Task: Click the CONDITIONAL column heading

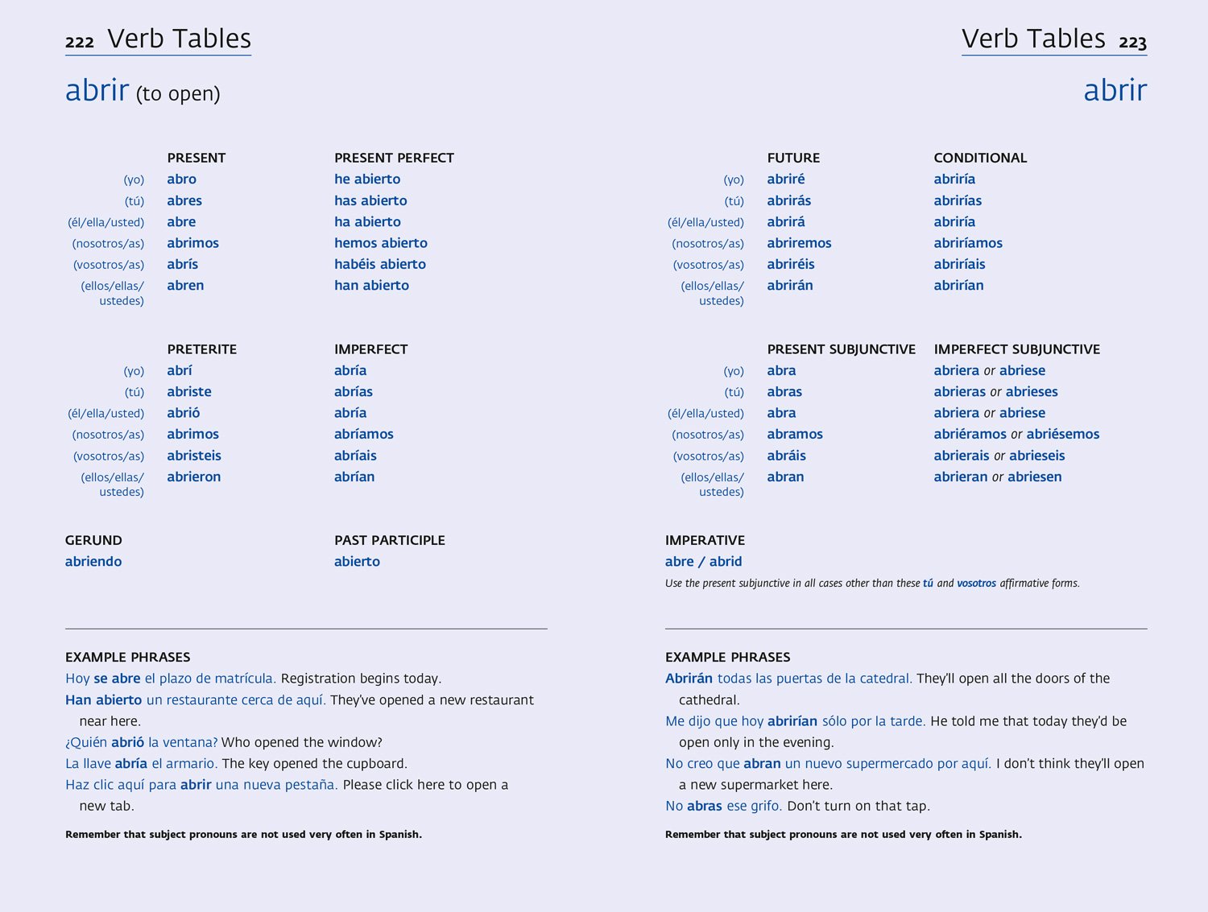Action: pos(980,158)
